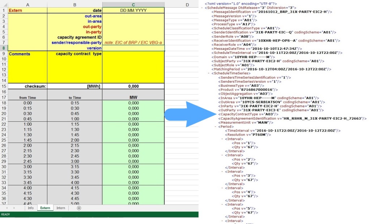
Task: Click the 'to Time' header cell
Action: [x=74, y=97]
